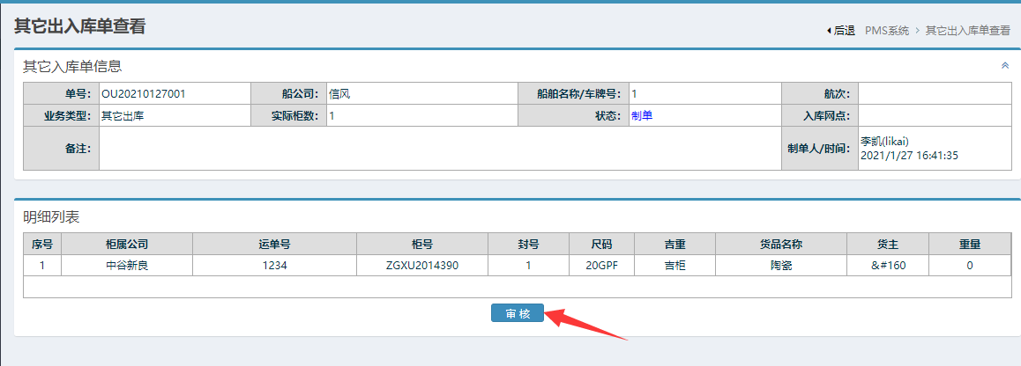Image resolution: width=1021 pixels, height=366 pixels.
Task: Click the 其它出入库单查看 breadcrumb item
Action: pyautogui.click(x=967, y=30)
